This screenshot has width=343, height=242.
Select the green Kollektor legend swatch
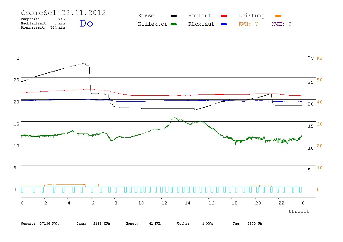coord(174,24)
